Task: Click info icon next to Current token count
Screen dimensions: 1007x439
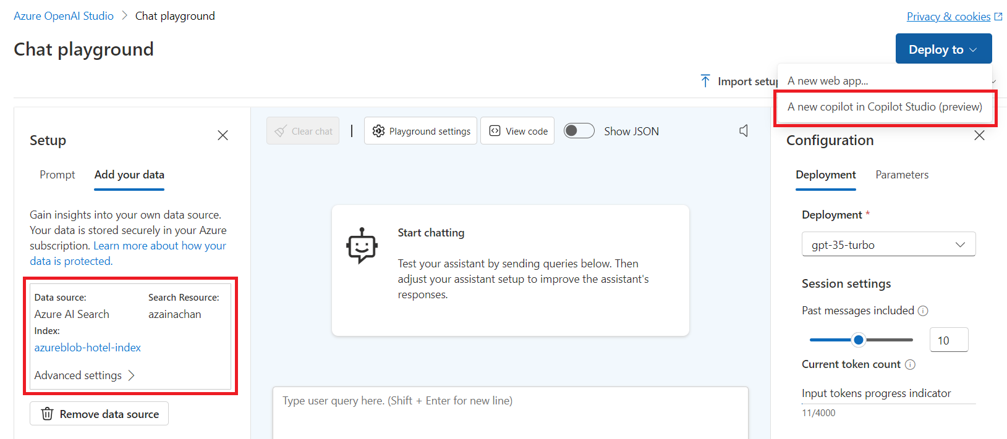Action: (x=910, y=365)
